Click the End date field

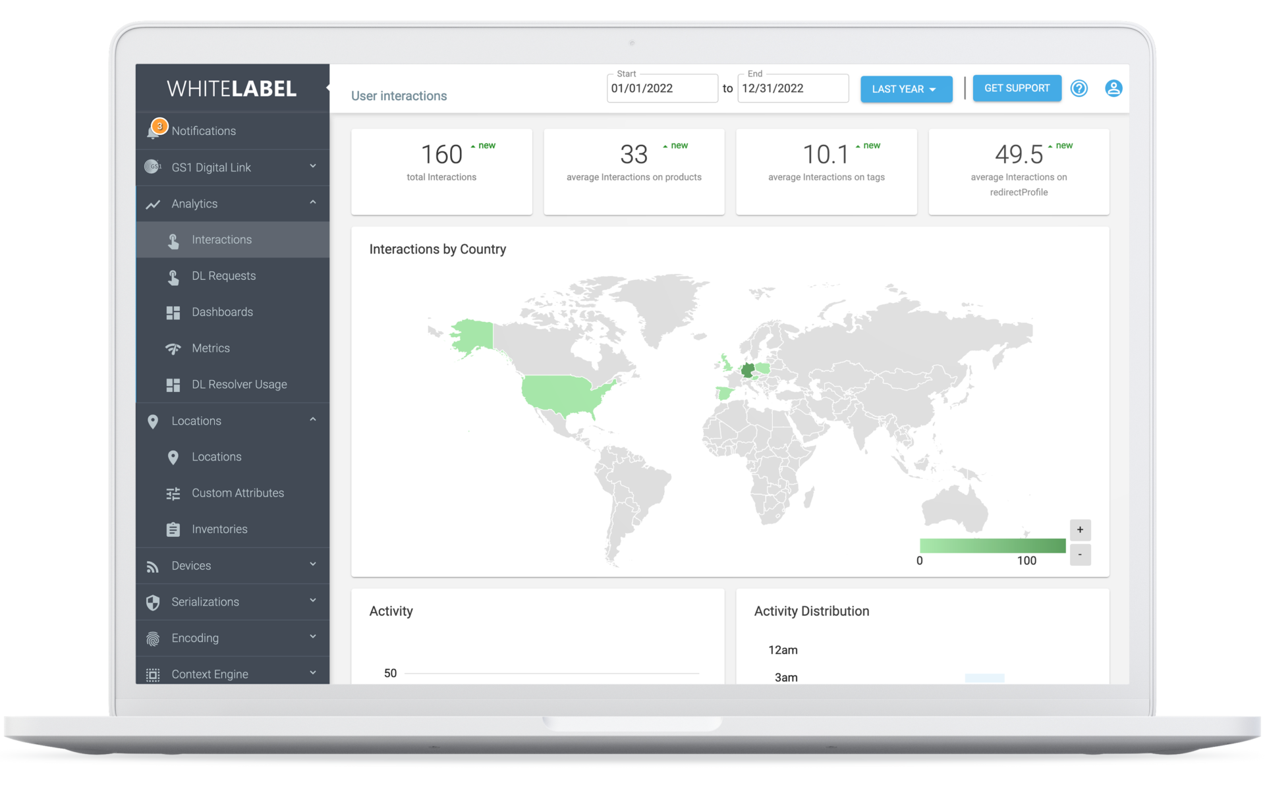793,88
